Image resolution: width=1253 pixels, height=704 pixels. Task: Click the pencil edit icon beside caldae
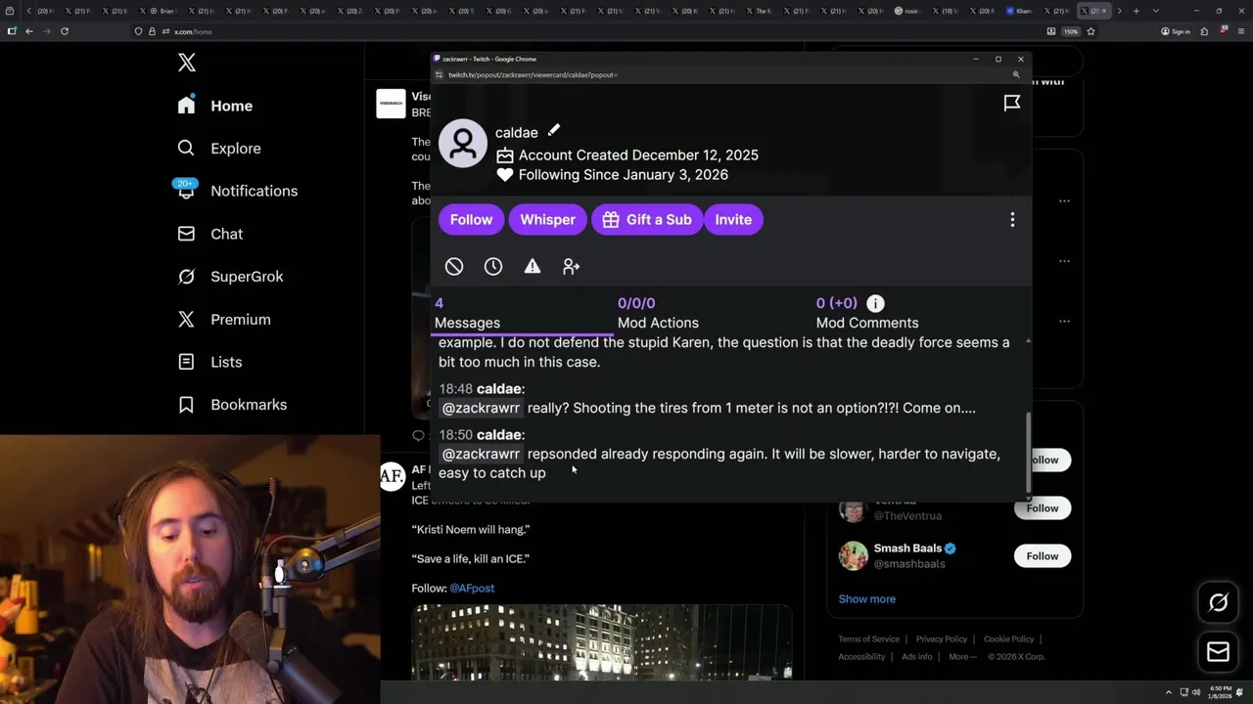coord(554,130)
